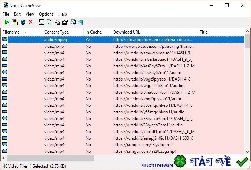Click the Refresh toolbar icon
This screenshot has width=251, height=170.
[49, 22]
